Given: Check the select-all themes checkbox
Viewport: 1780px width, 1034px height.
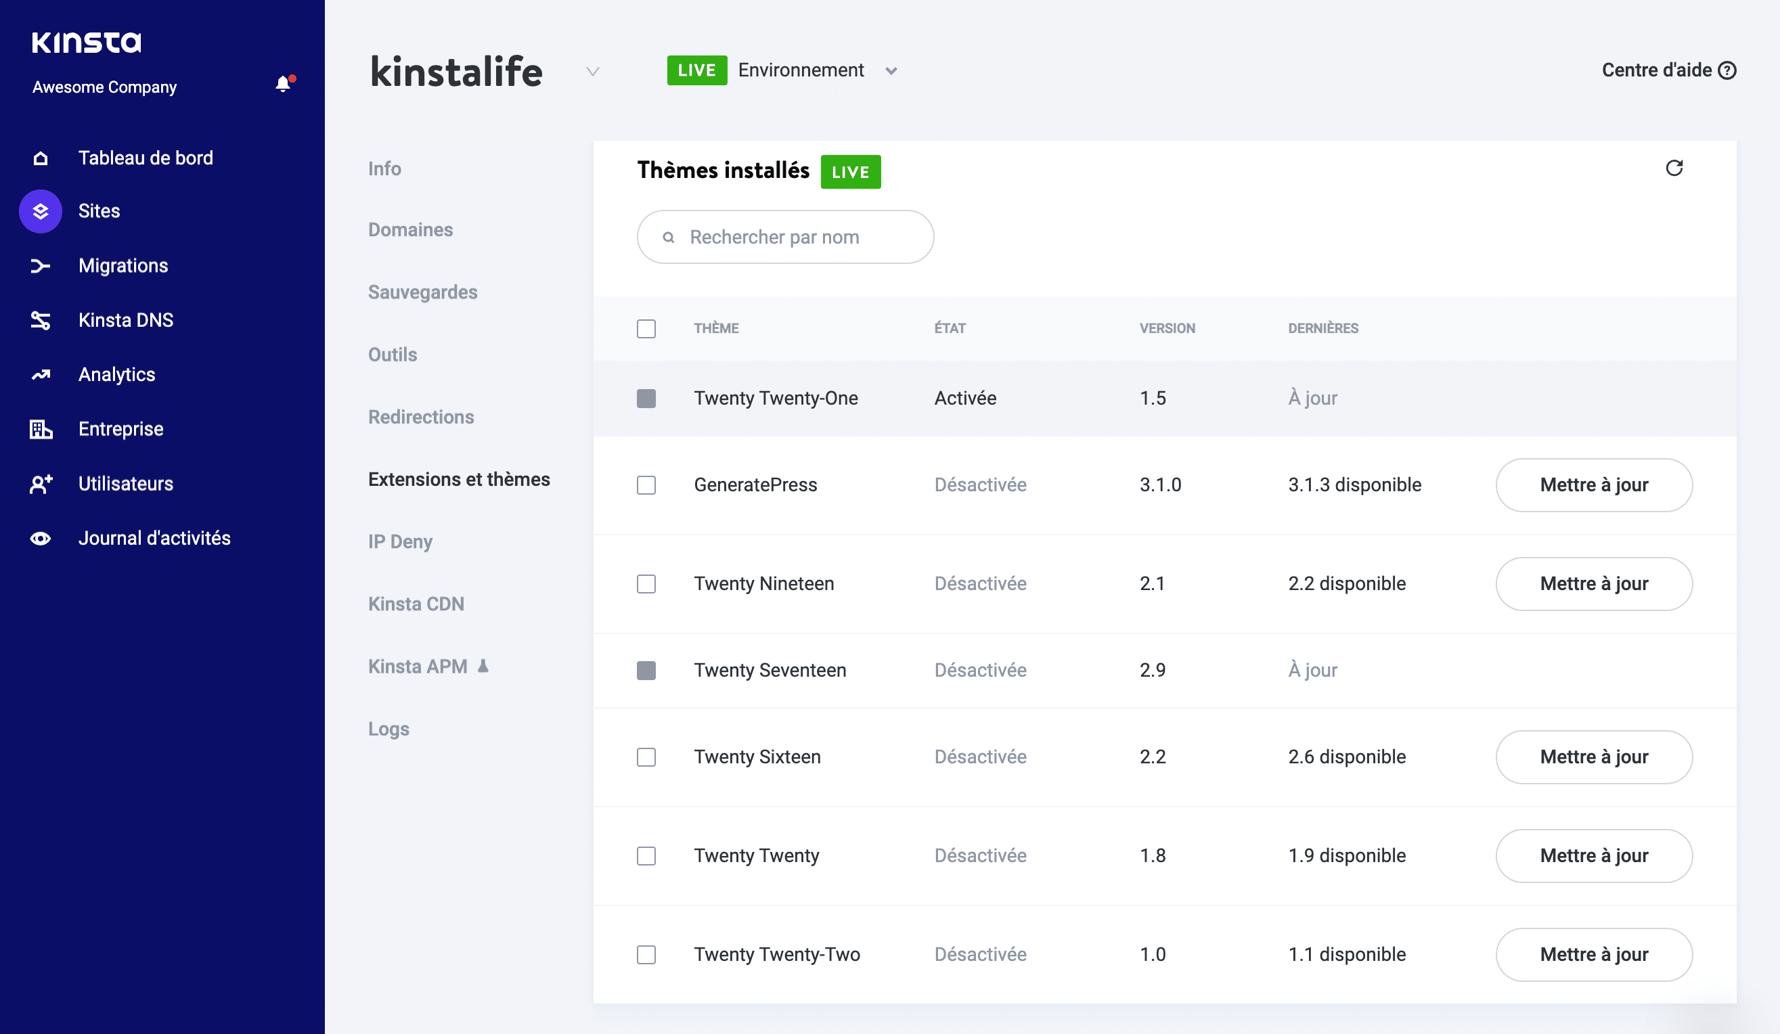Looking at the screenshot, I should pos(646,329).
